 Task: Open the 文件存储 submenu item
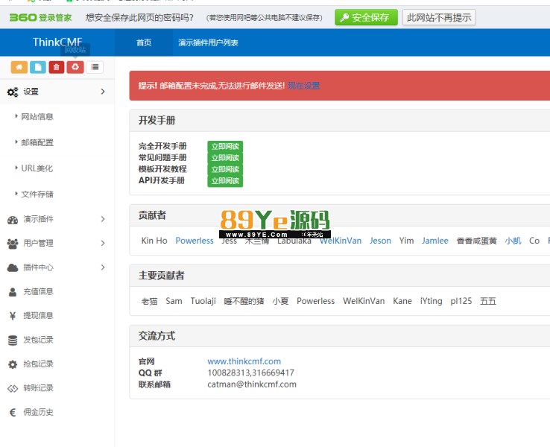click(x=37, y=194)
